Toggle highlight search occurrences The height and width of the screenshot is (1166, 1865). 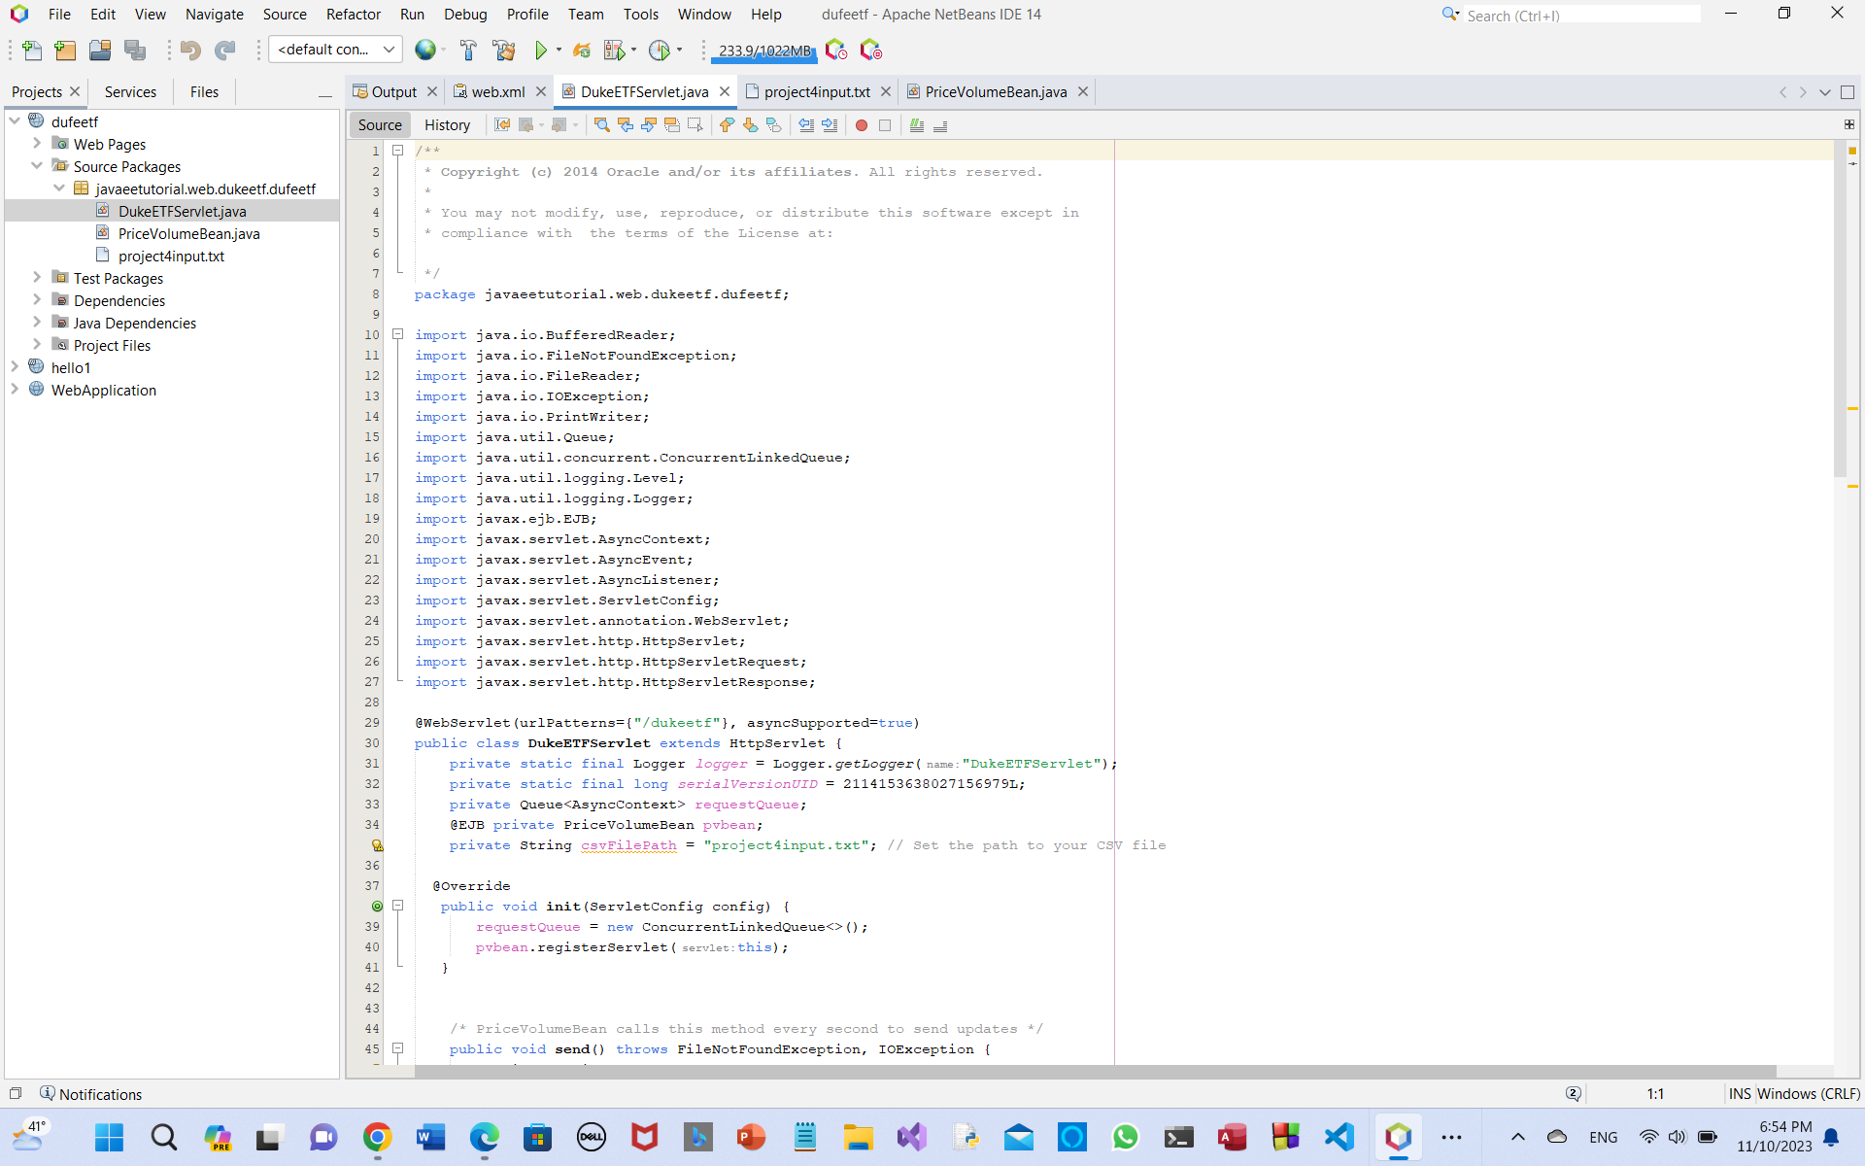[673, 125]
